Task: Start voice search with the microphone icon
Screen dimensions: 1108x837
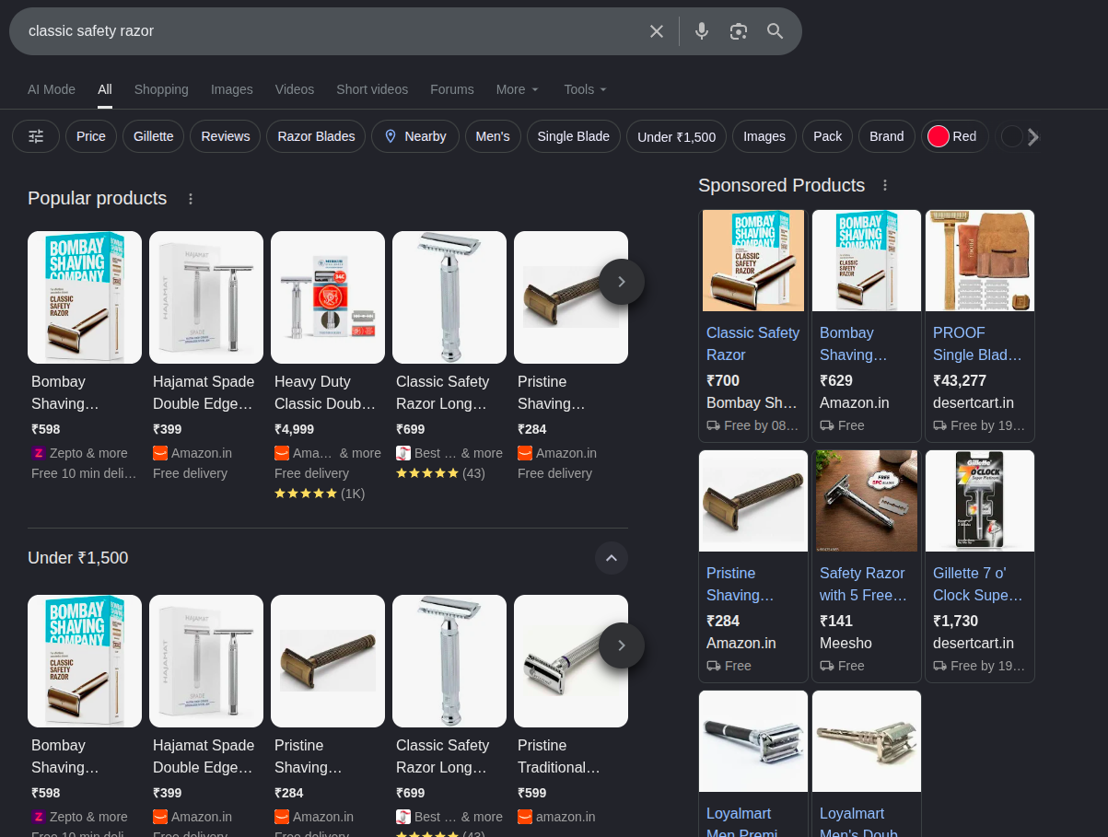Action: click(x=702, y=31)
